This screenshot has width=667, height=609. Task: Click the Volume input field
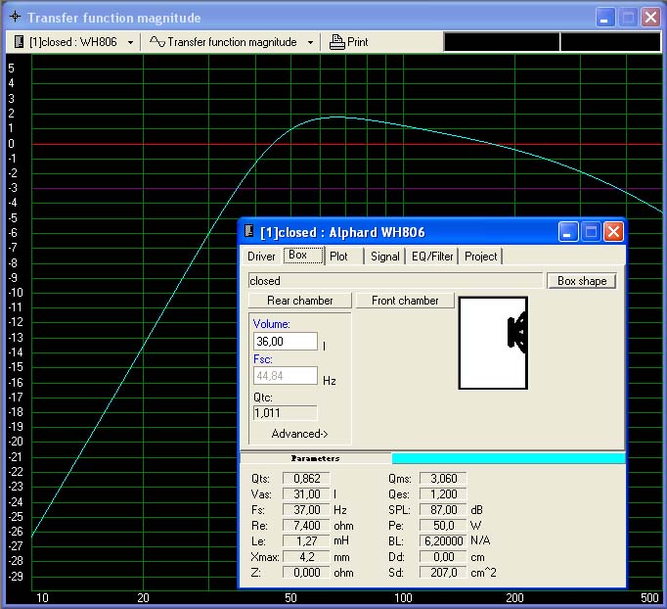coord(285,342)
